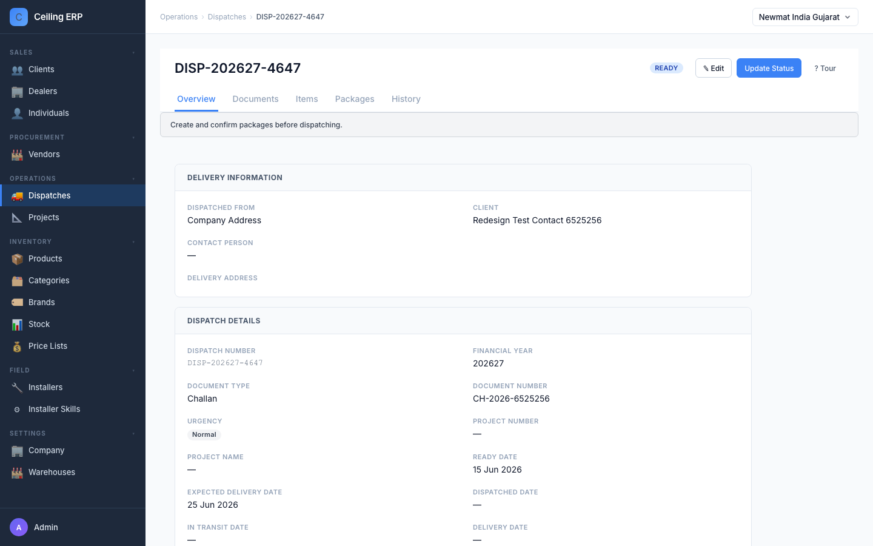Open Individuals via its person icon

[x=17, y=113]
